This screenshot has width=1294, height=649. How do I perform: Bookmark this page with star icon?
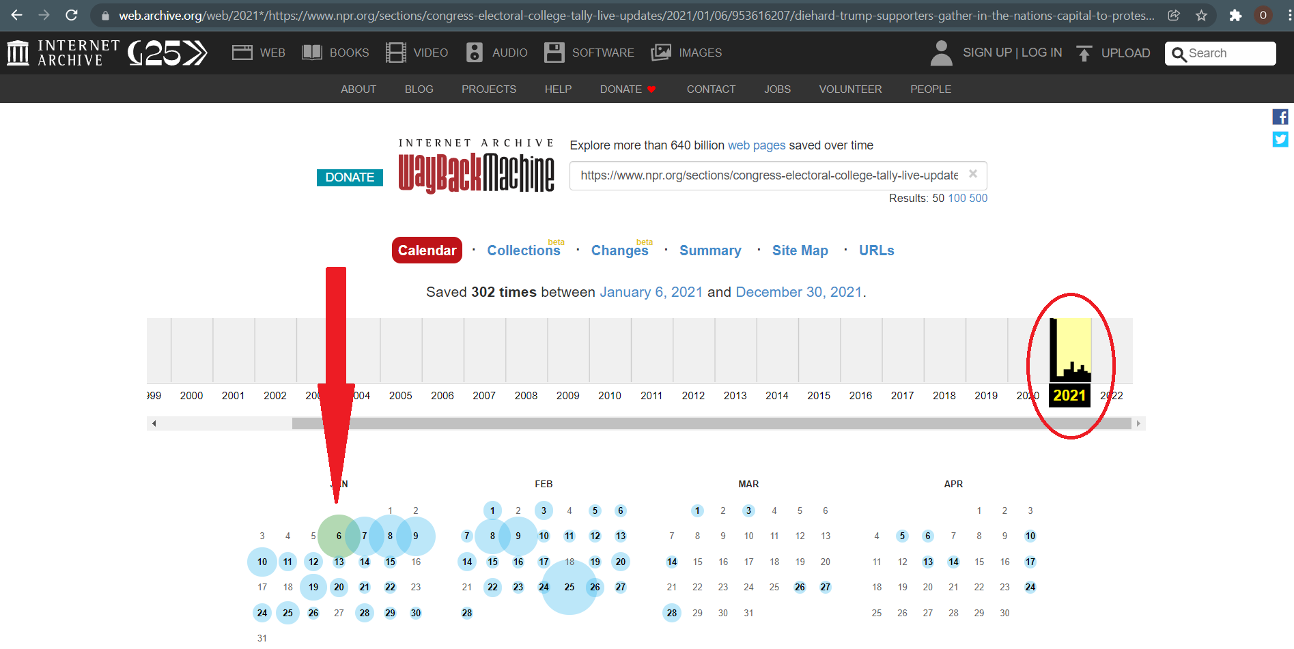click(1201, 15)
